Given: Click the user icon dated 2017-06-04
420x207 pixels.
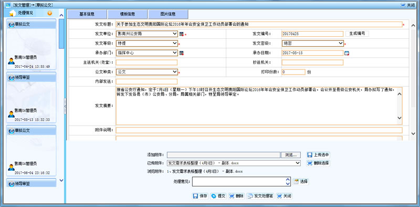Looking at the screenshot, I should 11,167.
